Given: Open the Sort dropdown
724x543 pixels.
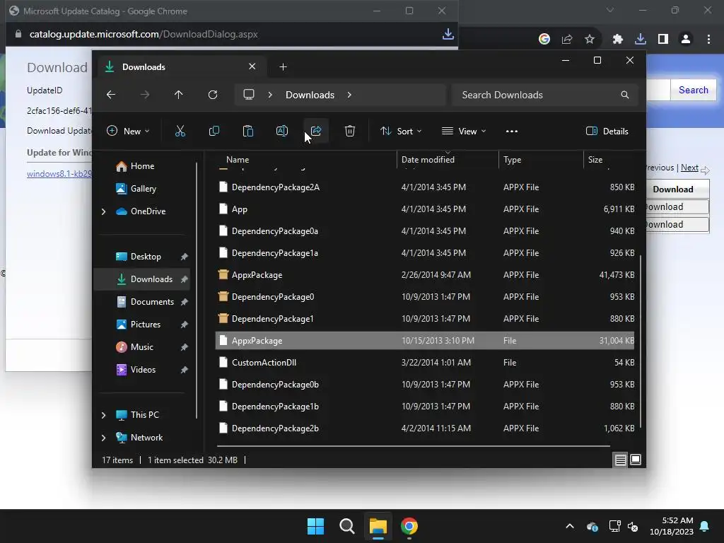Looking at the screenshot, I should coord(401,131).
